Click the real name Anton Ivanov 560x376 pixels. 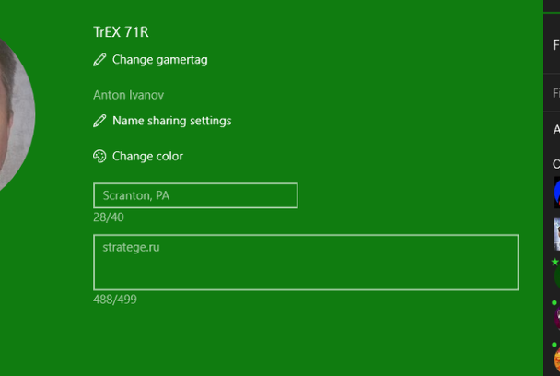coord(129,95)
